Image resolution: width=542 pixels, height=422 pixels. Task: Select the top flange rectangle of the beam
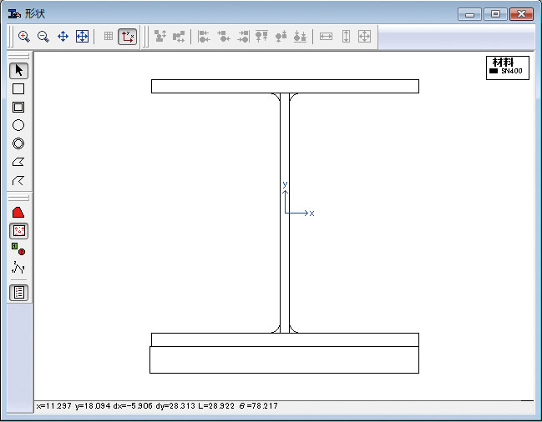285,86
